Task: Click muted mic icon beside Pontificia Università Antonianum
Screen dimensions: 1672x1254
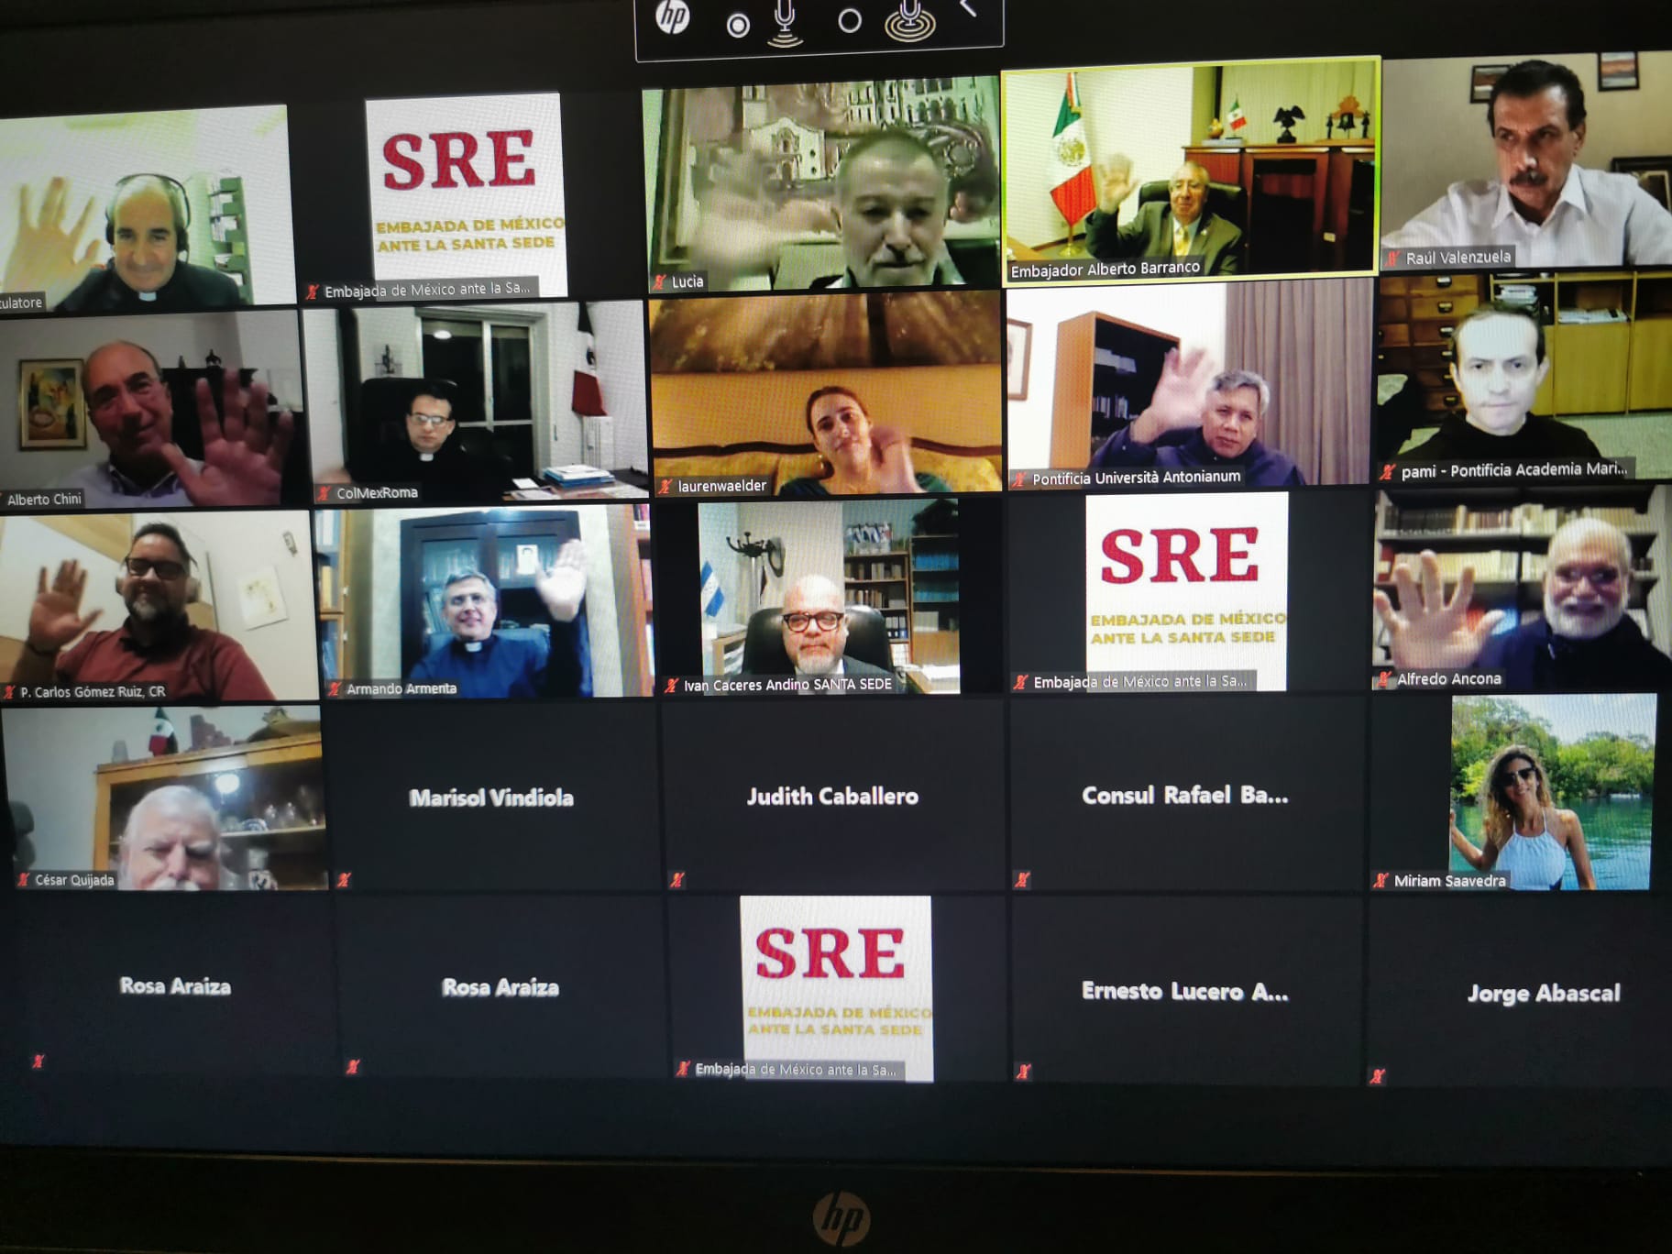Action: click(1018, 478)
